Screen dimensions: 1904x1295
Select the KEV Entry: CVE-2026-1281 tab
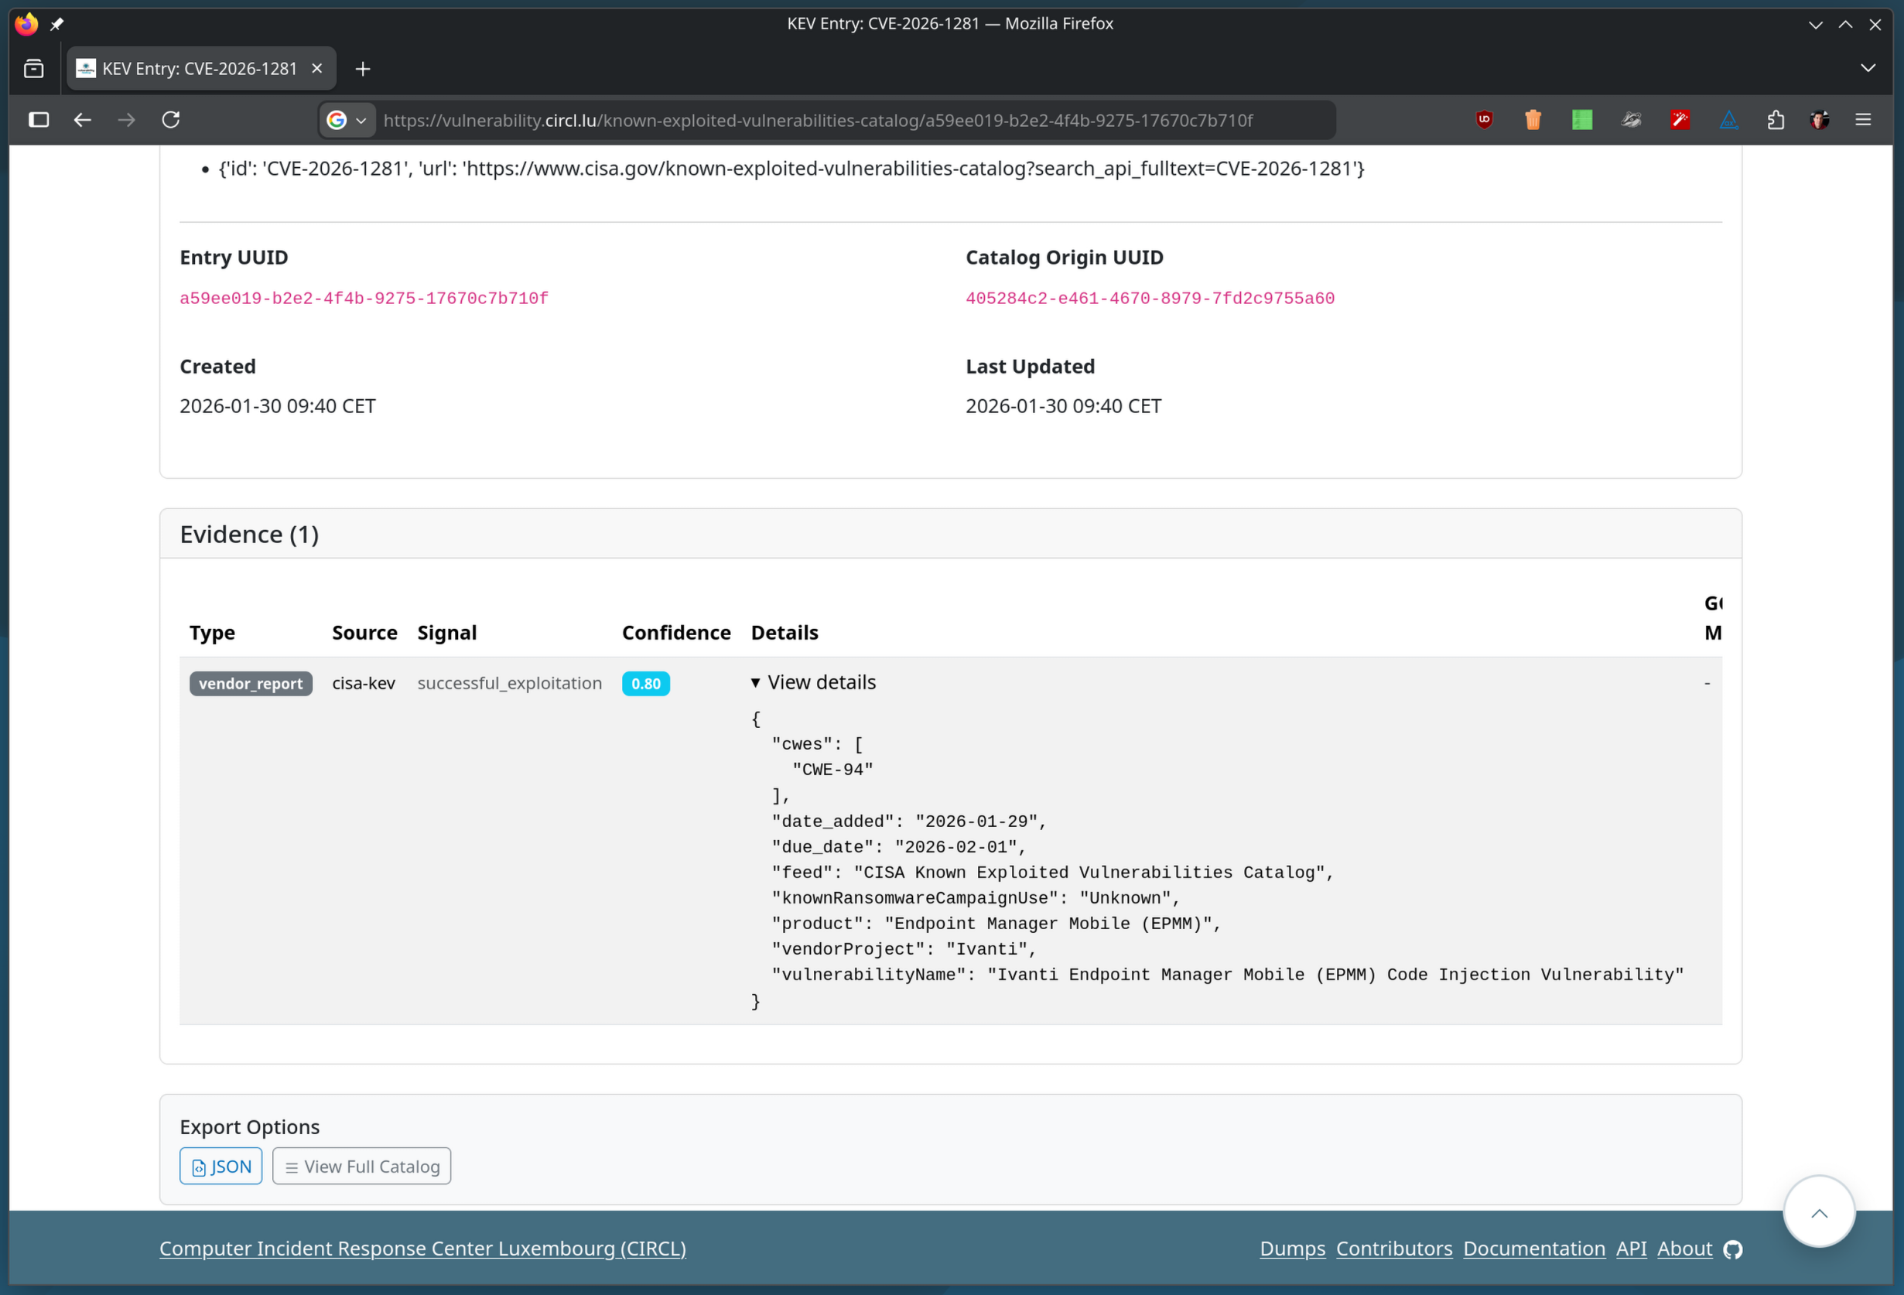(x=199, y=69)
